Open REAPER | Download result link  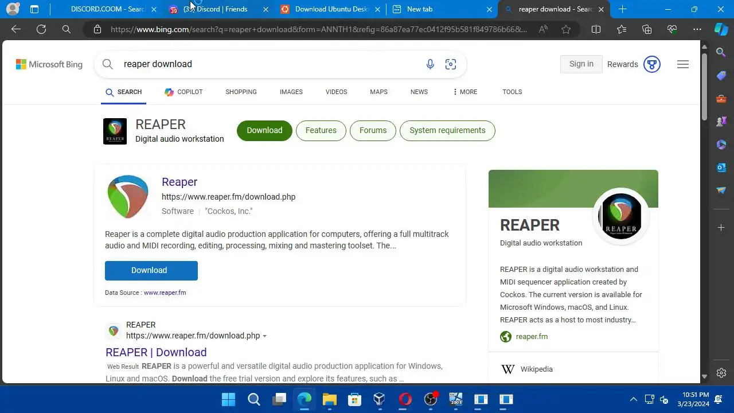(x=156, y=352)
